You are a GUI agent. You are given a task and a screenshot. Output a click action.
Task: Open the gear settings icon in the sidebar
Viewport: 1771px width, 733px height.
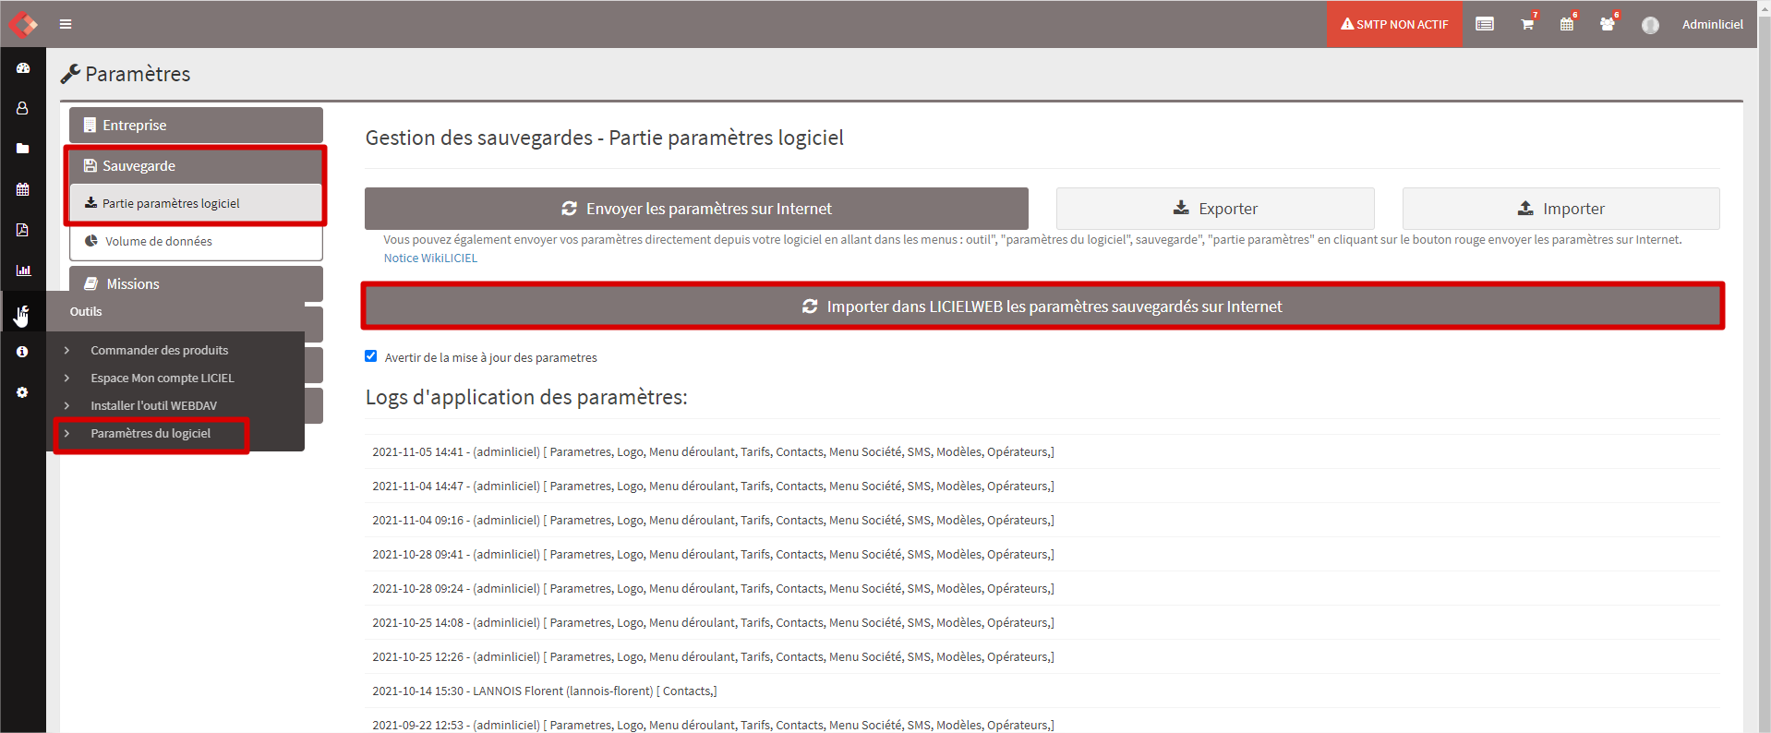point(23,392)
